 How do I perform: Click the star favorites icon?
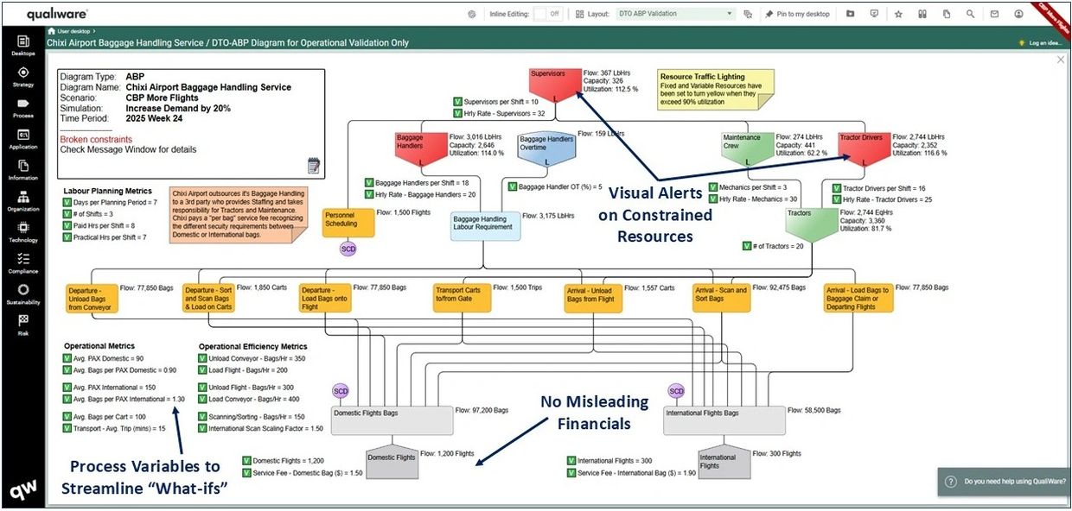point(898,15)
